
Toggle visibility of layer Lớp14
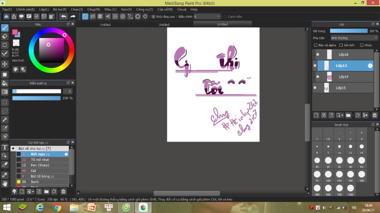318,77
